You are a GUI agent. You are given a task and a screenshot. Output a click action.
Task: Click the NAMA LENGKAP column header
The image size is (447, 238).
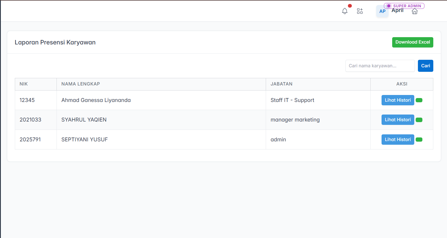pos(81,84)
